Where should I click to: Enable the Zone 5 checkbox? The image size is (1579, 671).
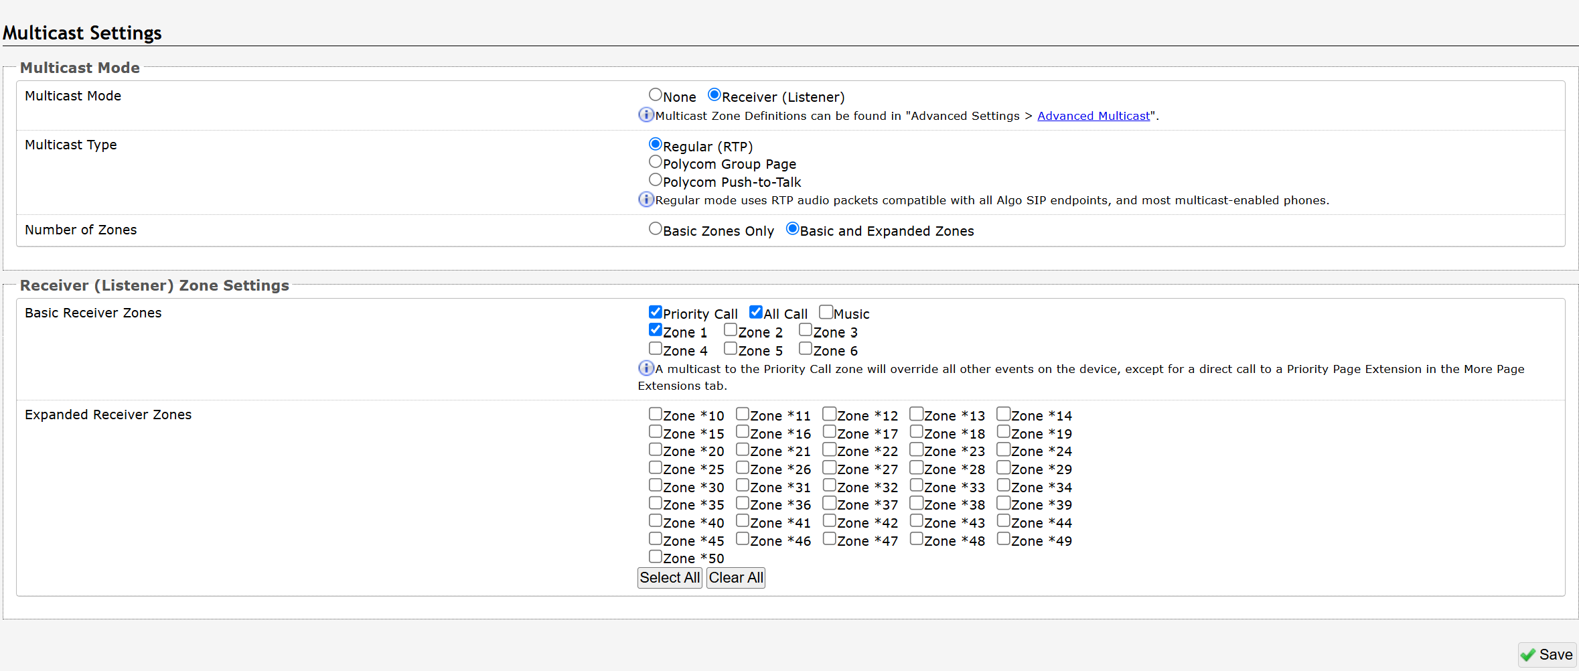click(731, 349)
